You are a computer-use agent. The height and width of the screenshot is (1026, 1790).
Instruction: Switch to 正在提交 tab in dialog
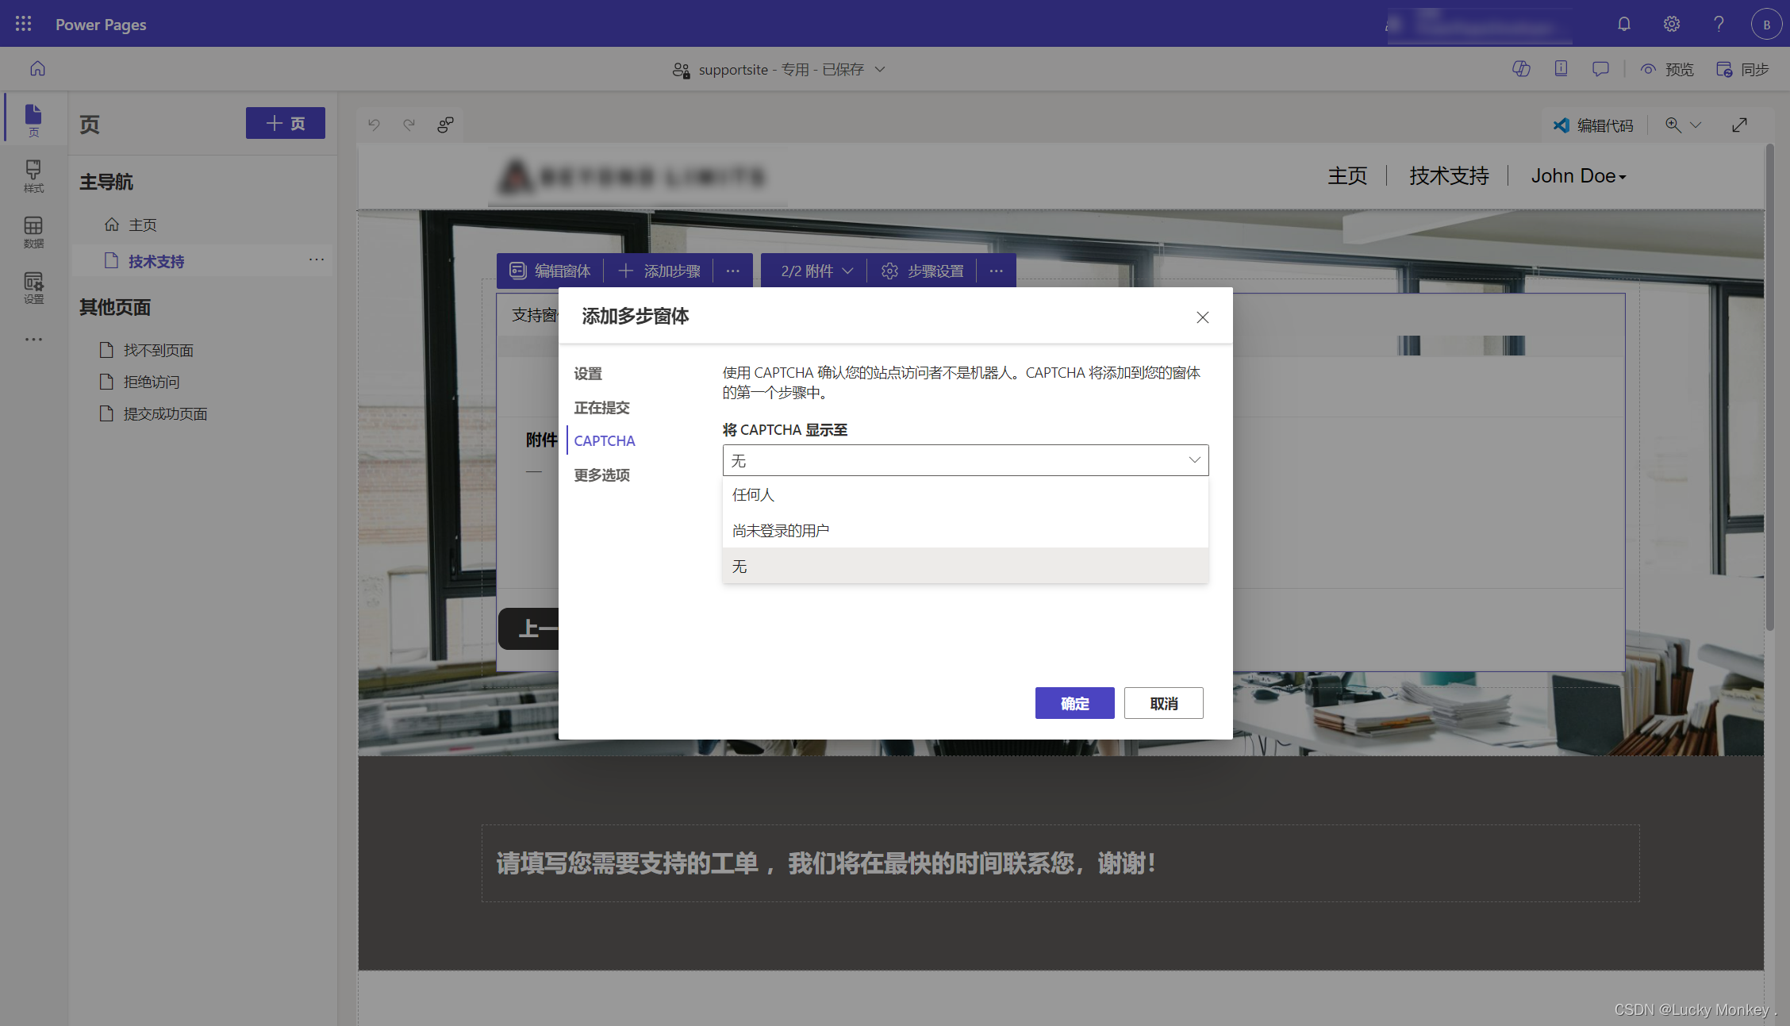(601, 408)
